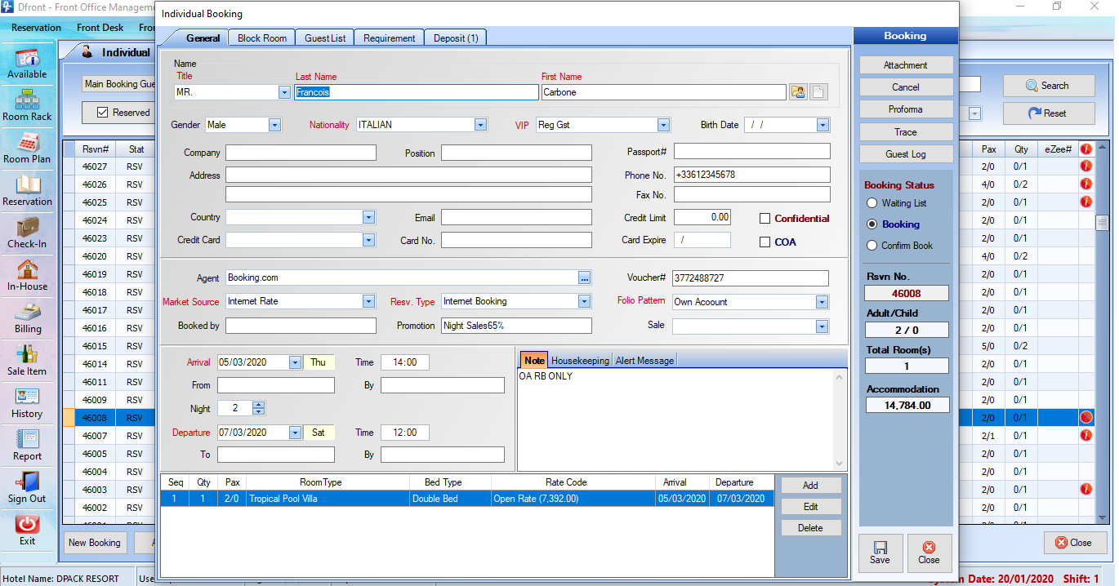Click the Sign Out sidebar icon

pos(27,488)
